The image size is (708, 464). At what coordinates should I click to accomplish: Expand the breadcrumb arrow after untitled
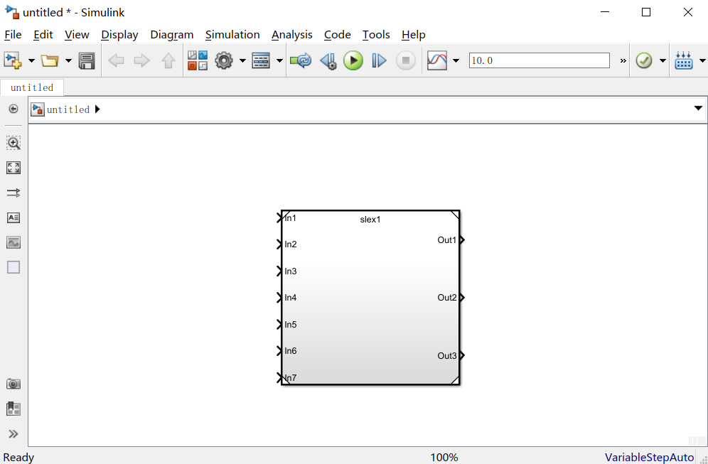(97, 109)
